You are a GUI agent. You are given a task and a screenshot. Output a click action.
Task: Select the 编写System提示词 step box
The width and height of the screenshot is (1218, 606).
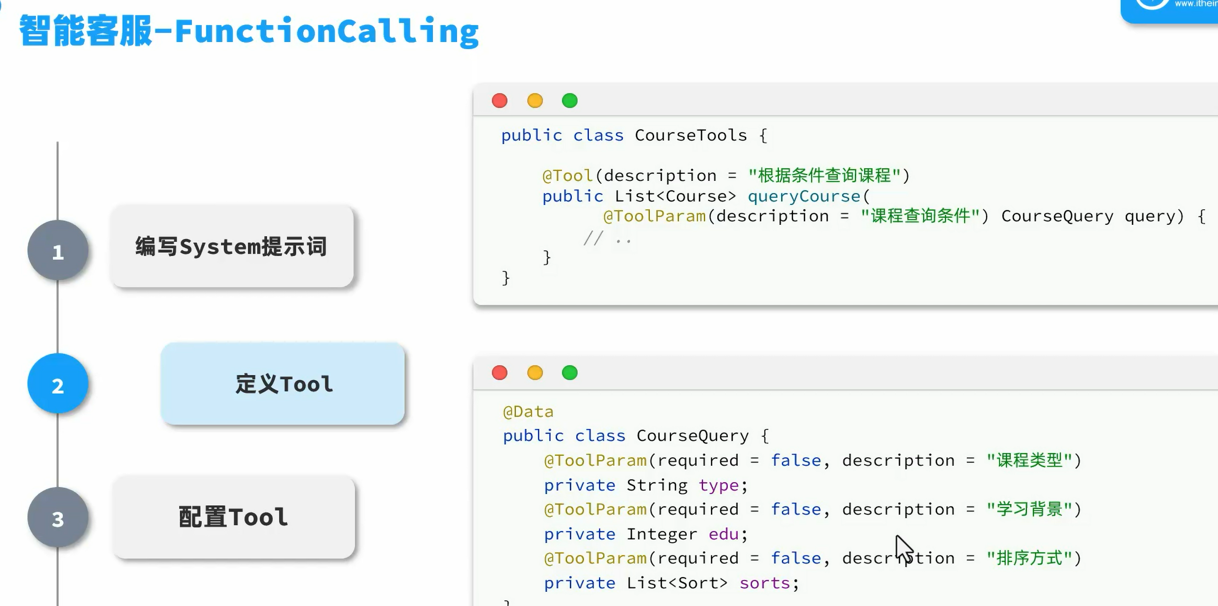tap(232, 247)
